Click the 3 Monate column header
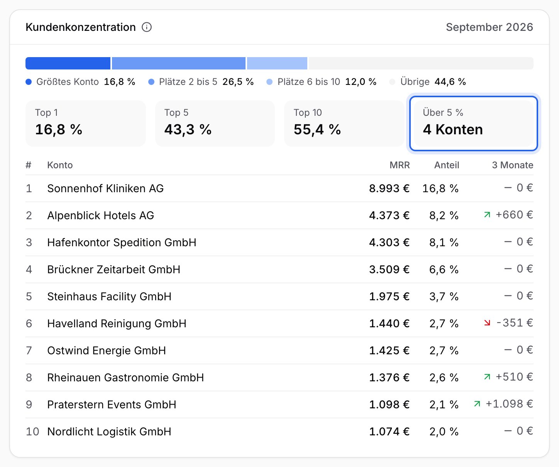 point(513,165)
